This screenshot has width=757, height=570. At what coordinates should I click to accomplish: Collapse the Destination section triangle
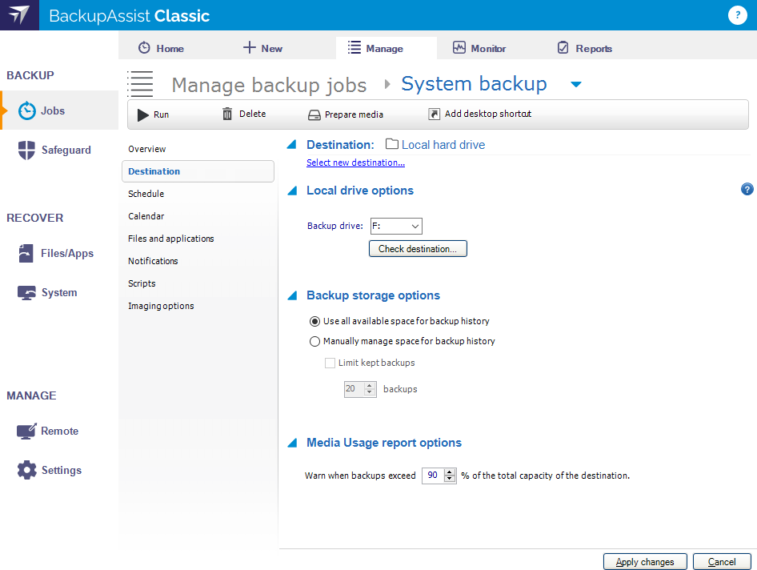[291, 144]
